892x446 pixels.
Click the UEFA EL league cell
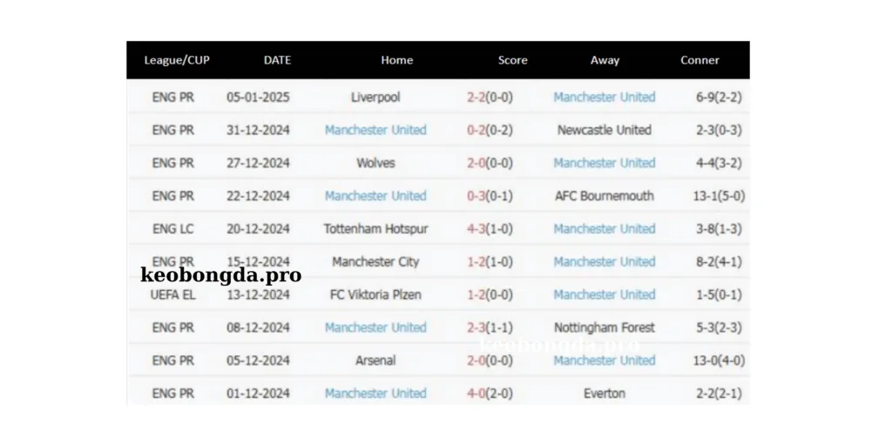(x=172, y=294)
